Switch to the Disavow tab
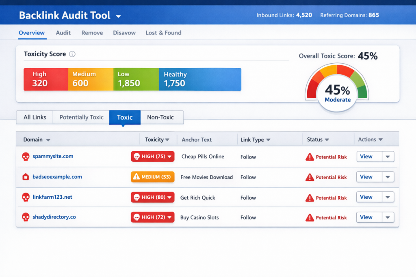 pyautogui.click(x=124, y=32)
